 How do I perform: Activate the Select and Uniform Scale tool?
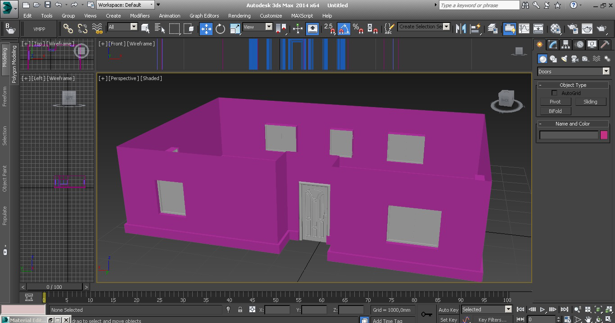[235, 29]
